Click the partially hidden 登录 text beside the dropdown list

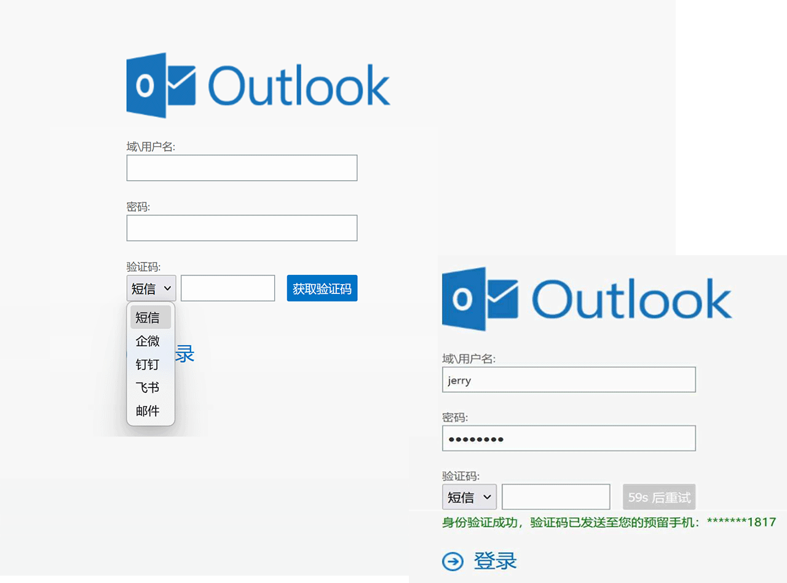[x=185, y=354]
